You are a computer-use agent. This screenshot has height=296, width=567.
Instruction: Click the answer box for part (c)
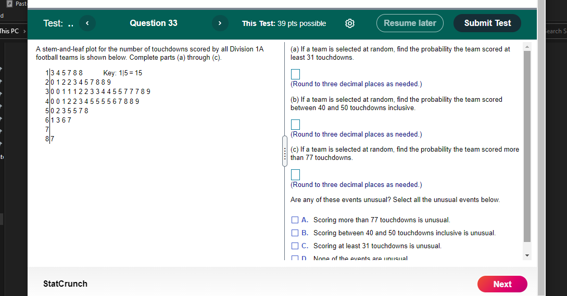pos(295,175)
